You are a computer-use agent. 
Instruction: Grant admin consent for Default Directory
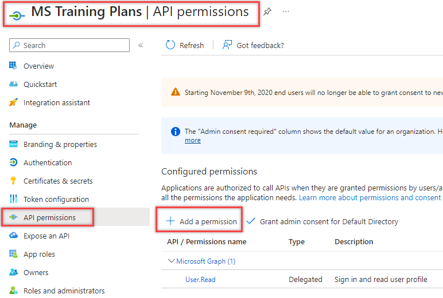tap(322, 221)
